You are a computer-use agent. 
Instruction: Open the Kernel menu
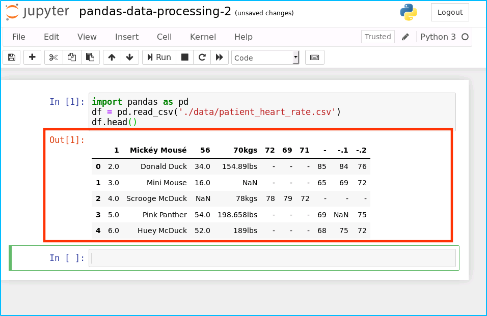(x=203, y=37)
